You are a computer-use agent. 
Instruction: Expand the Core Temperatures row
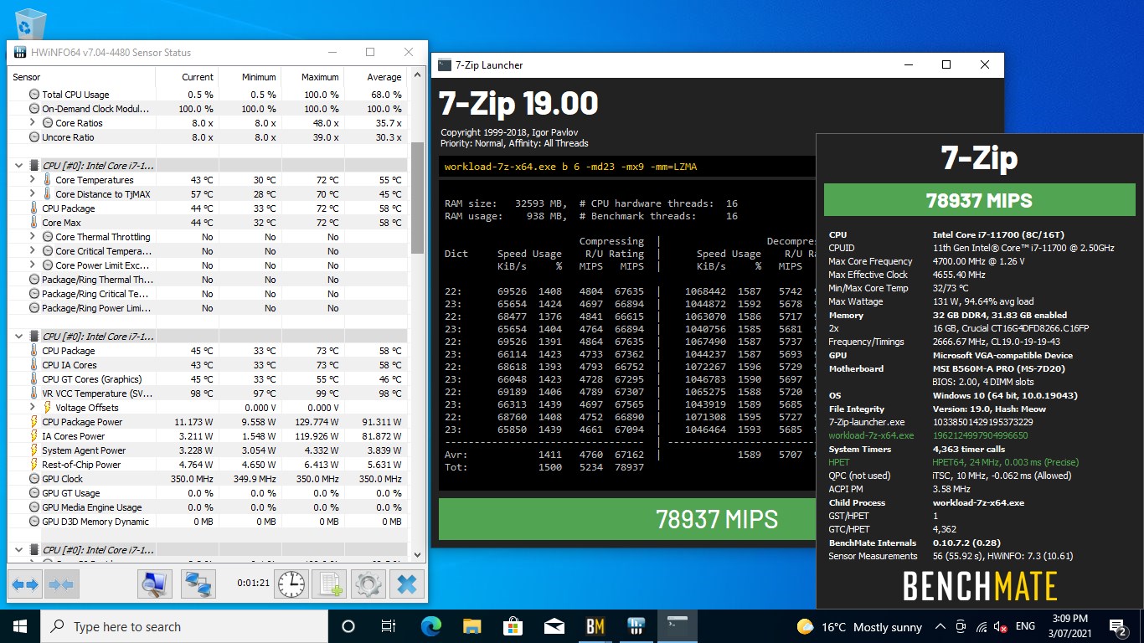coord(33,180)
